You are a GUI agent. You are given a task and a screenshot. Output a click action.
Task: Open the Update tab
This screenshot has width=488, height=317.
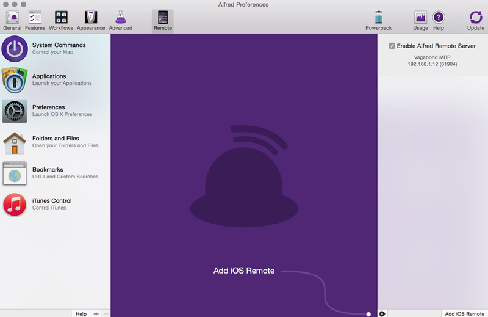(x=476, y=21)
